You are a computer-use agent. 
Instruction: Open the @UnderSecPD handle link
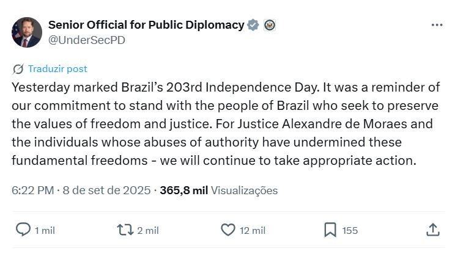point(80,40)
